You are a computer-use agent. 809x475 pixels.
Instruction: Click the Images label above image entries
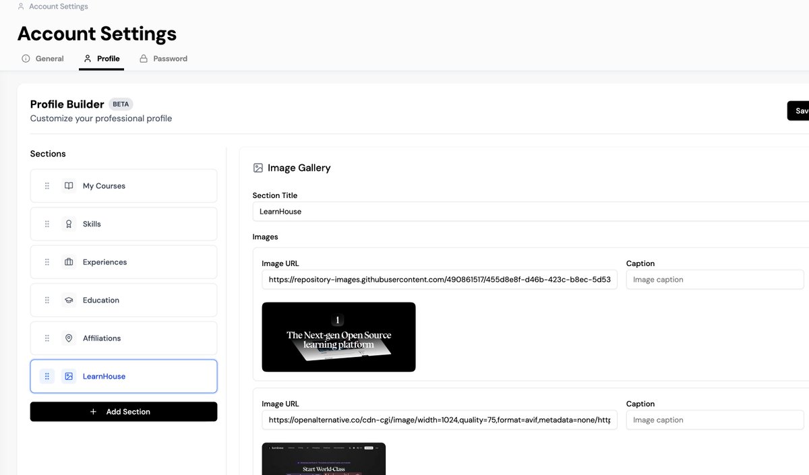(x=265, y=237)
